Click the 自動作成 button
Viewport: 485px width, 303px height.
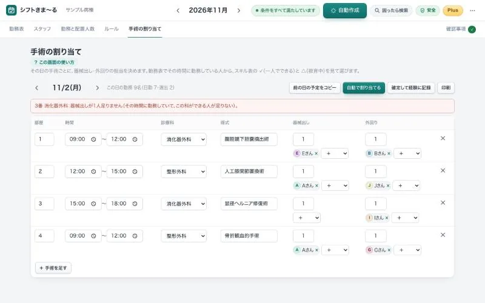point(345,10)
